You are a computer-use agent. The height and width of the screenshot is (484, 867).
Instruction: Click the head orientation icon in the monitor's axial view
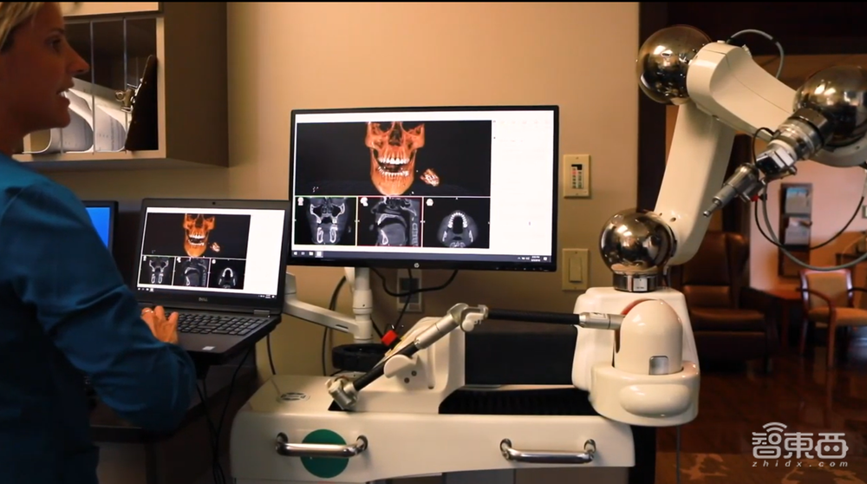pyautogui.click(x=431, y=203)
